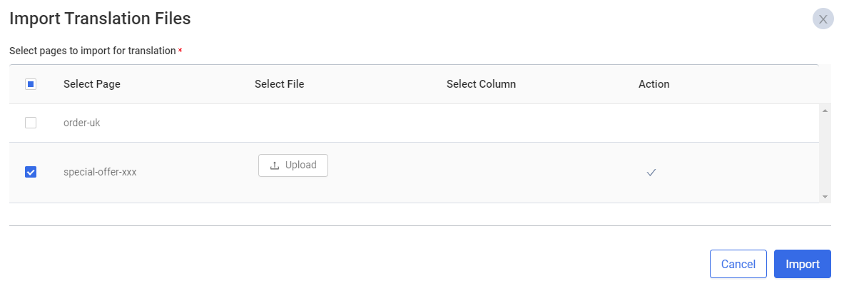Click the table scrollbar down arrow
844x291 pixels.
825,197
